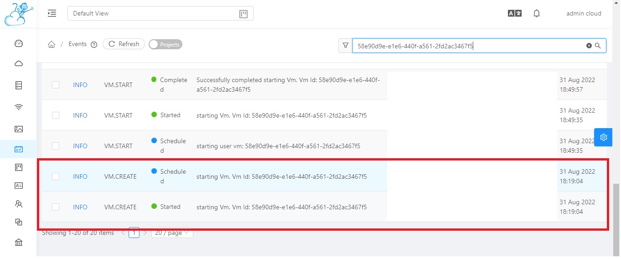Tick checkbox for VM.CREATE Scheduled row

point(56,176)
